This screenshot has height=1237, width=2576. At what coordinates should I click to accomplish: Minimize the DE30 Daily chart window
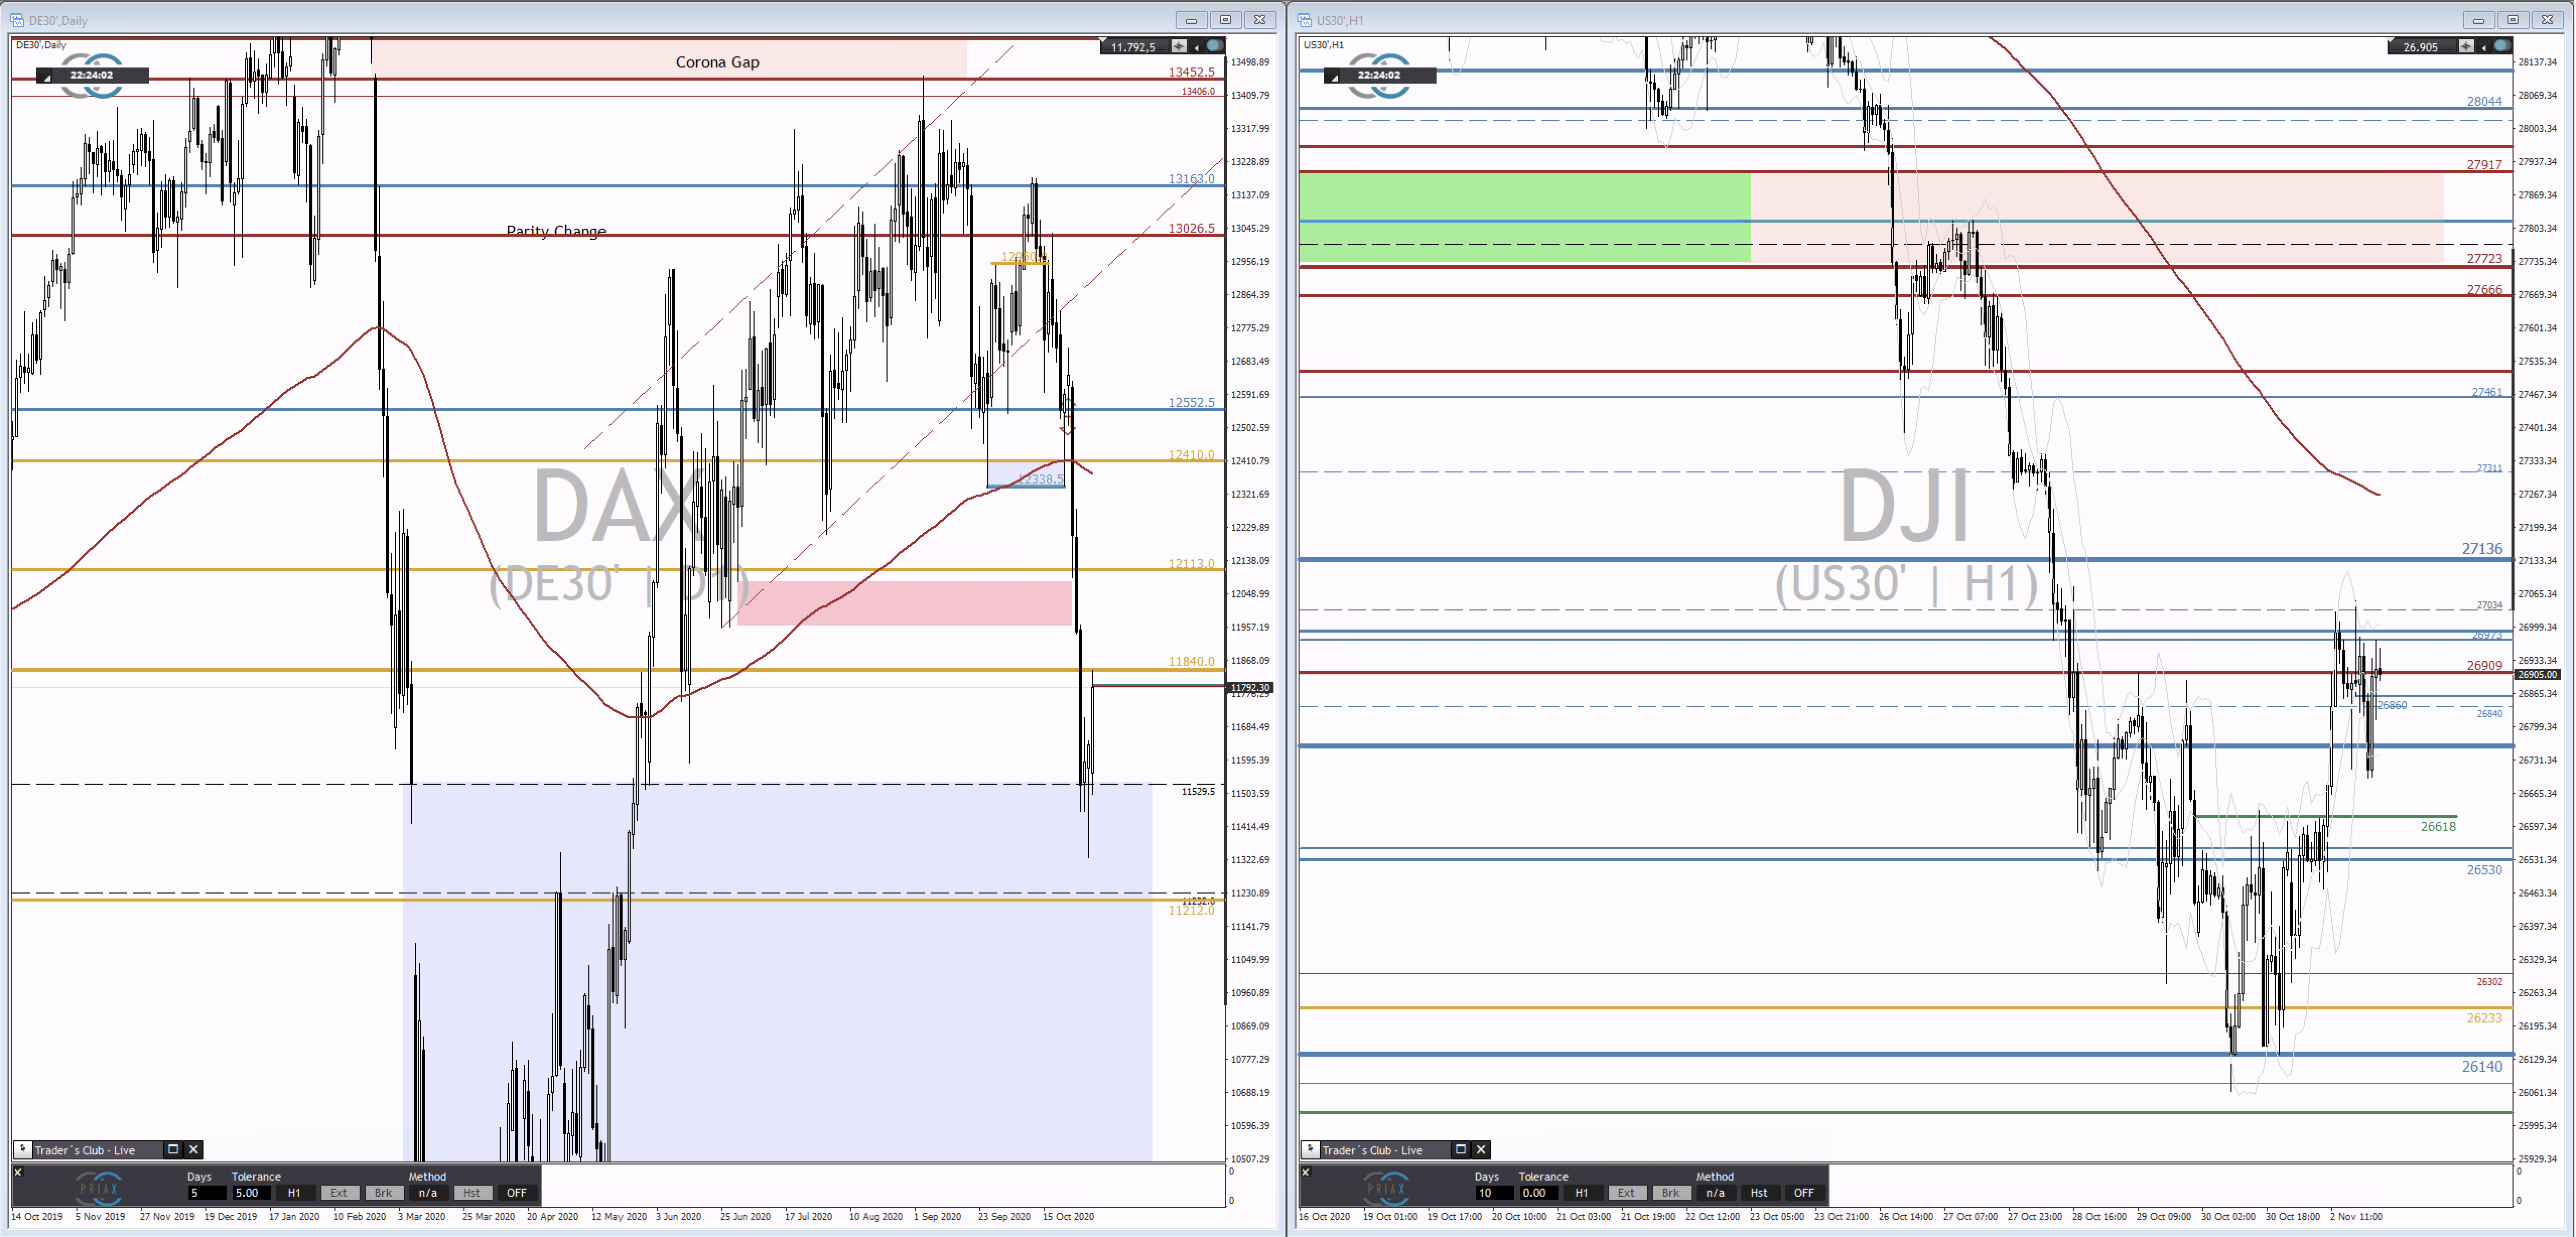coord(1191,20)
